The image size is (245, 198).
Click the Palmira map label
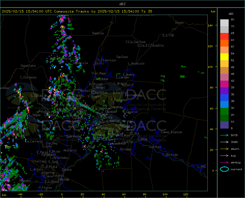pos(106,117)
